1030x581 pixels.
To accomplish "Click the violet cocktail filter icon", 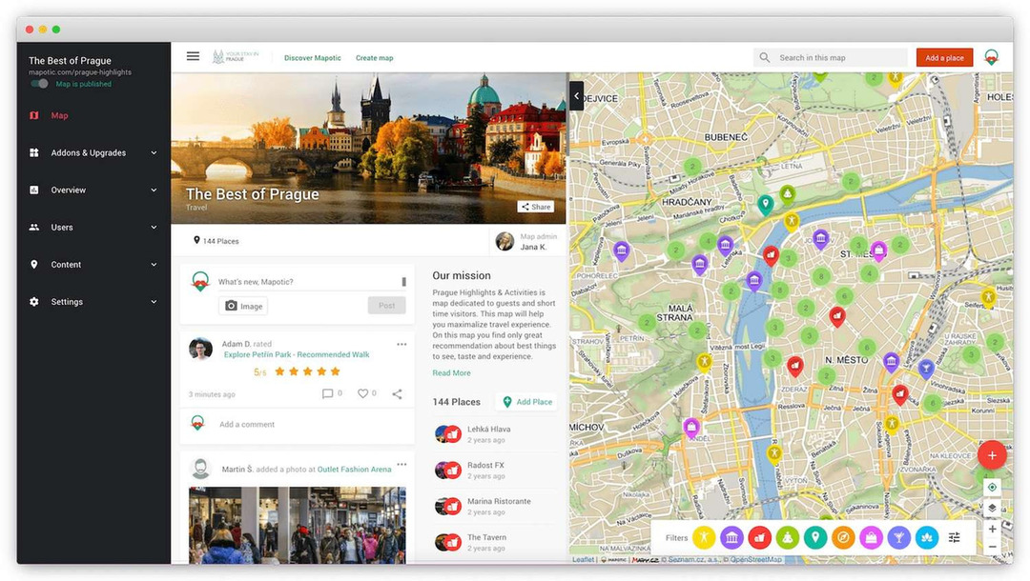I will (x=898, y=538).
